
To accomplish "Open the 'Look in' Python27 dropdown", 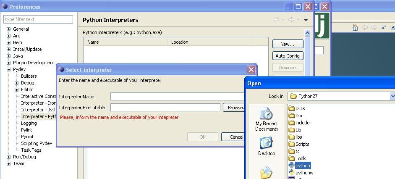I will (392, 96).
